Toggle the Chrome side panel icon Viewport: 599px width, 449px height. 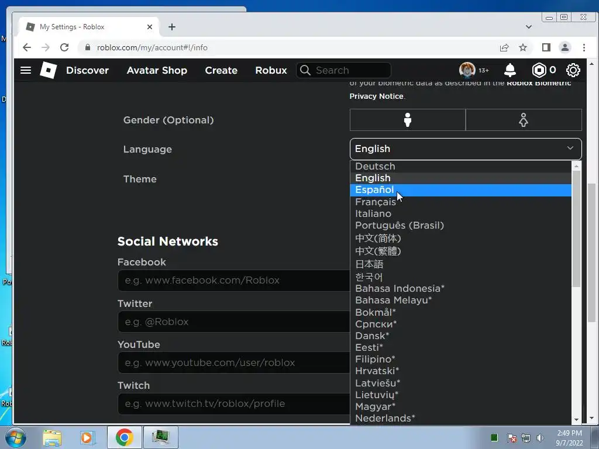tap(546, 47)
